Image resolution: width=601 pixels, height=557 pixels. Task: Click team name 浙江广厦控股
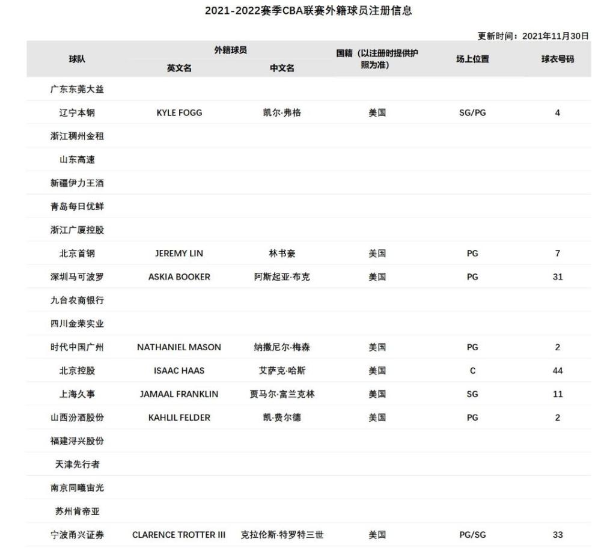(x=77, y=230)
